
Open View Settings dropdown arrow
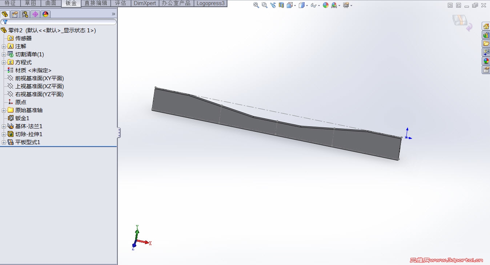tap(352, 5)
